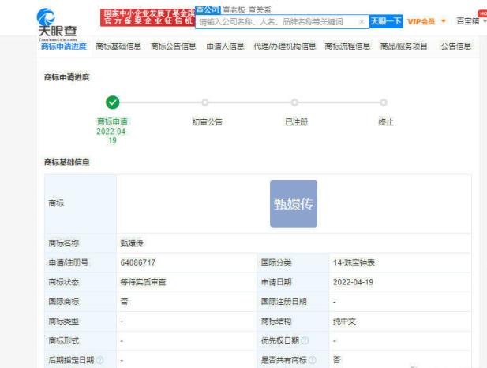Switch to 商标申请进度 tab

pyautogui.click(x=64, y=46)
